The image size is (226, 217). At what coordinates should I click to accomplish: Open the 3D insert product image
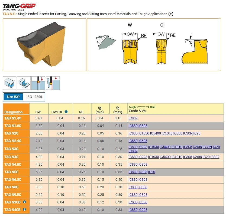pos(44,45)
